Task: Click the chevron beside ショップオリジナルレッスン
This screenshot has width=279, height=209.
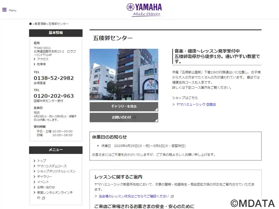Action: click(x=35, y=171)
